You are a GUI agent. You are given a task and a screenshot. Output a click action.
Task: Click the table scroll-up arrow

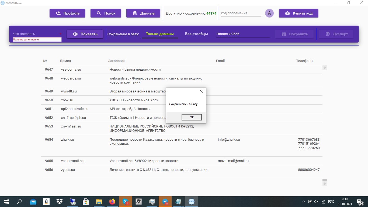coord(325,68)
